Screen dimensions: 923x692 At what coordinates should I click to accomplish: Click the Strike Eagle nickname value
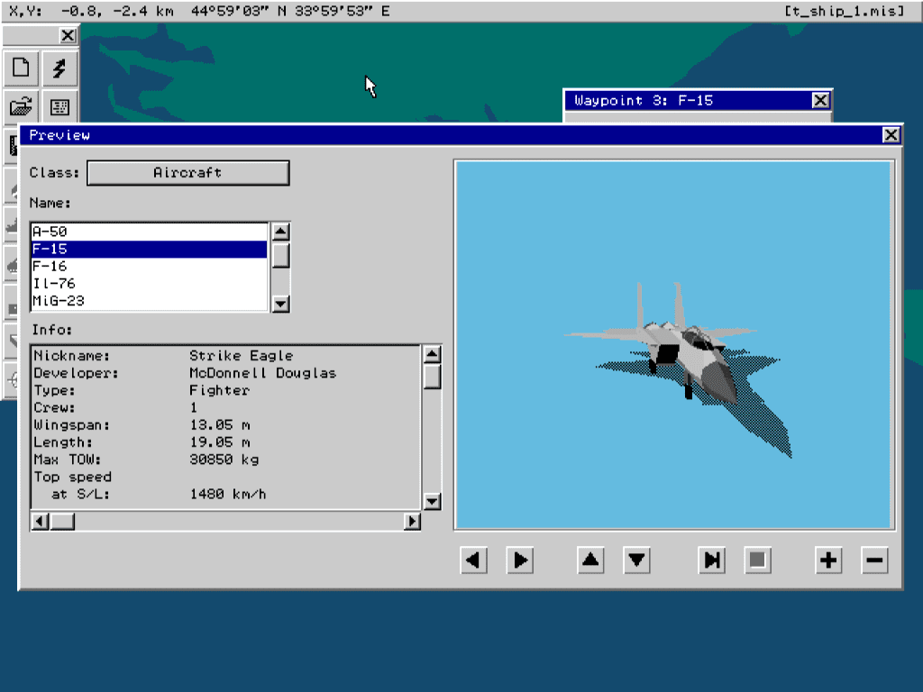tap(241, 356)
